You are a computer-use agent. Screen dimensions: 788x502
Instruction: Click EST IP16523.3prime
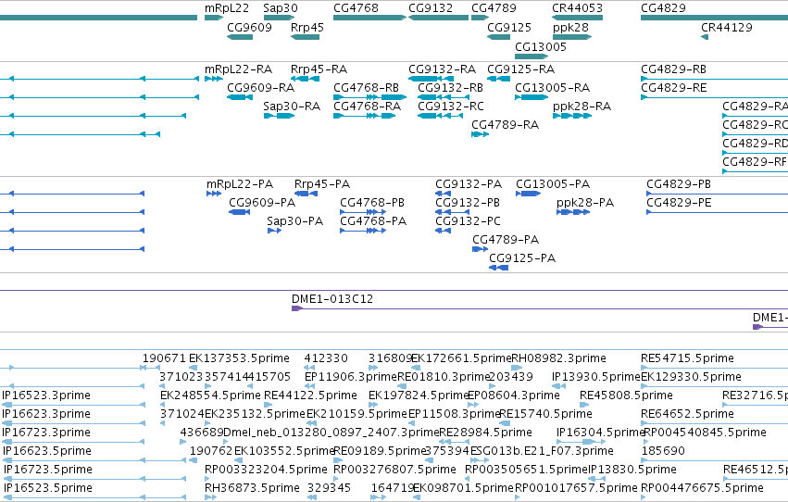[x=73, y=405]
